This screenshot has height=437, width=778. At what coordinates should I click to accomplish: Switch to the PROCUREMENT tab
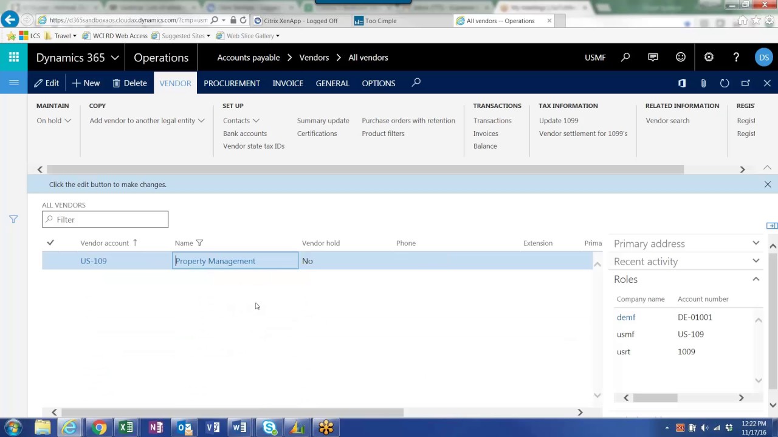click(x=232, y=83)
